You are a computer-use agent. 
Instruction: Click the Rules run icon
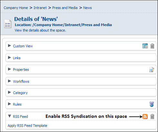(152, 104)
